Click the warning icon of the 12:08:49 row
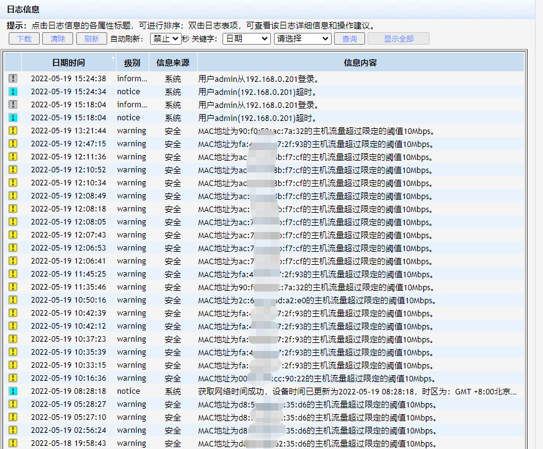The image size is (543, 449). click(13, 196)
